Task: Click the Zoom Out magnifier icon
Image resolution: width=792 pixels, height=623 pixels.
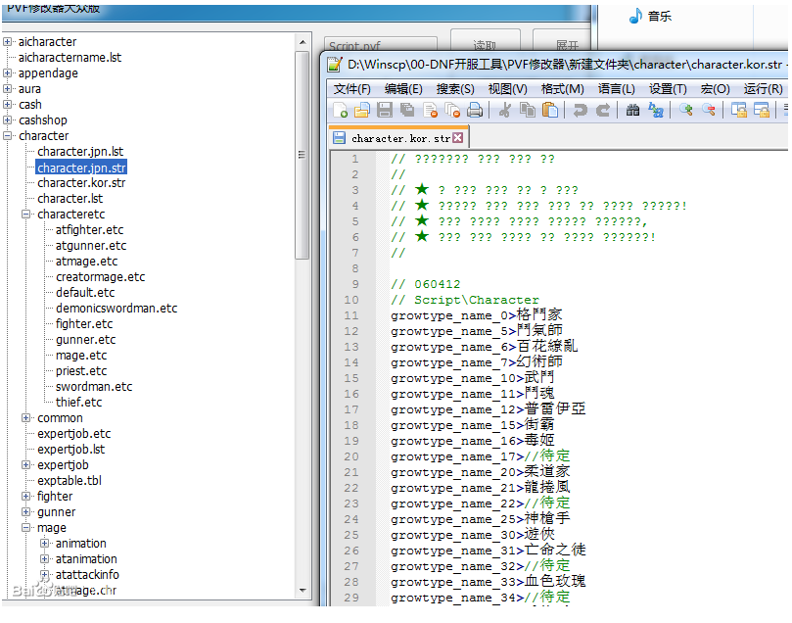Action: [708, 109]
